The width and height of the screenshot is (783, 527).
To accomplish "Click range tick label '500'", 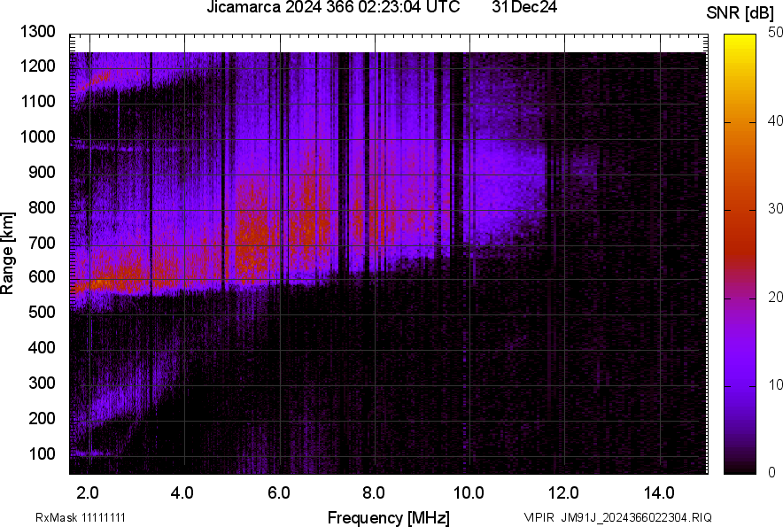I will 42,312.
